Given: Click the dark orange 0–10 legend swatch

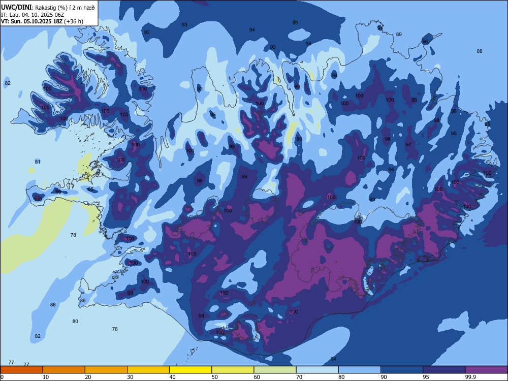Looking at the screenshot, I should pos(21,370).
